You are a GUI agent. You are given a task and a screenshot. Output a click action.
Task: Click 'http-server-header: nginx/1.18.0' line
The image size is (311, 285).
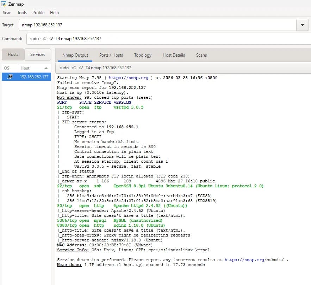click(x=110, y=240)
